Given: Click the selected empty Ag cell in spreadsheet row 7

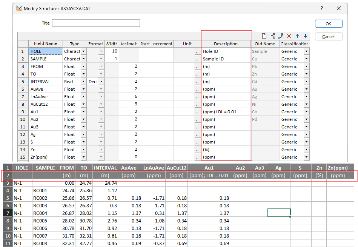Looking at the screenshot, I should pyautogui.click(x=279, y=213).
